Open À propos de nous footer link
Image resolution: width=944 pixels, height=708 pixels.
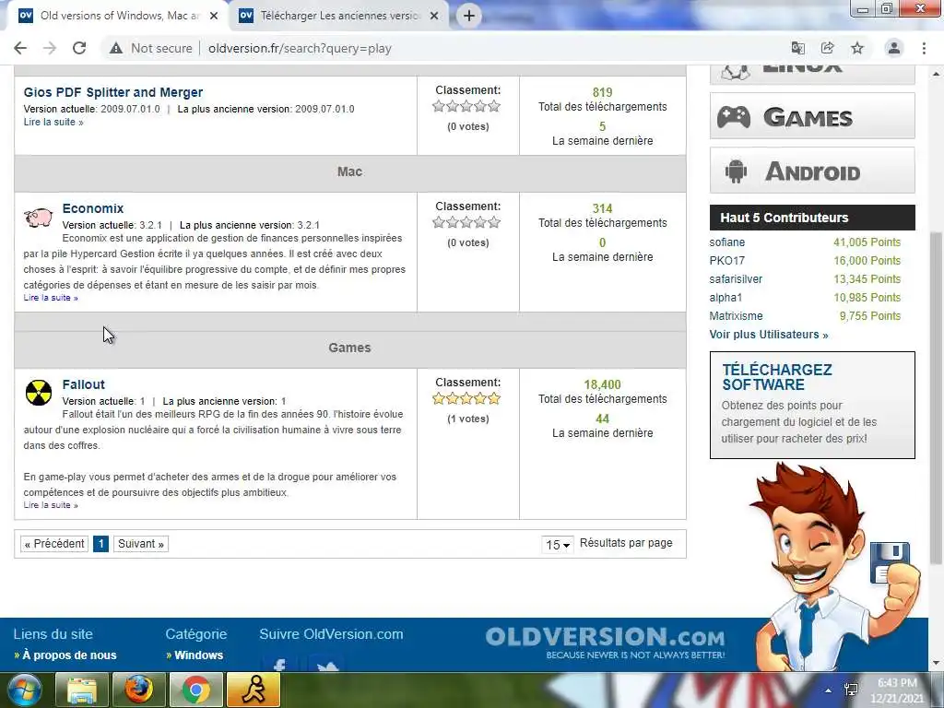tap(69, 655)
